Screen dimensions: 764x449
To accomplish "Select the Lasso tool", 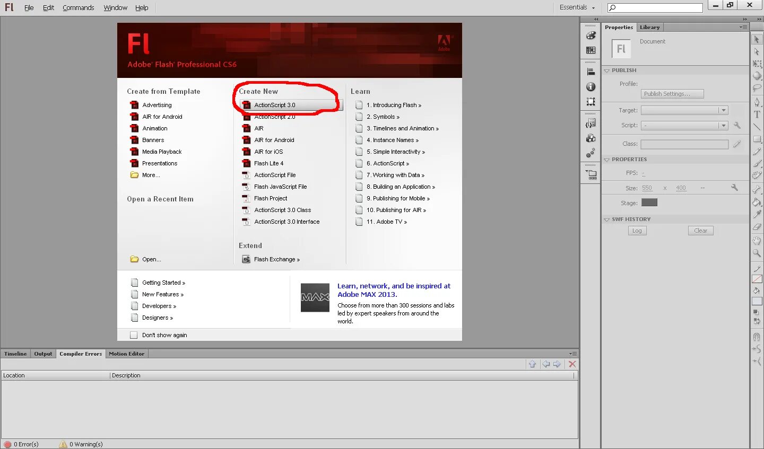I will coord(757,88).
